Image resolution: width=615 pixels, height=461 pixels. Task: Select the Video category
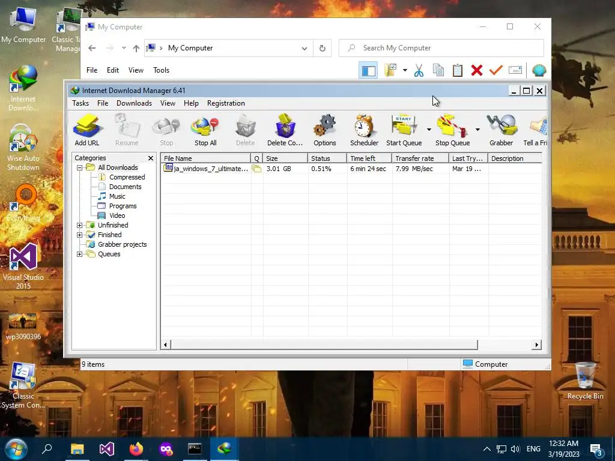point(117,215)
